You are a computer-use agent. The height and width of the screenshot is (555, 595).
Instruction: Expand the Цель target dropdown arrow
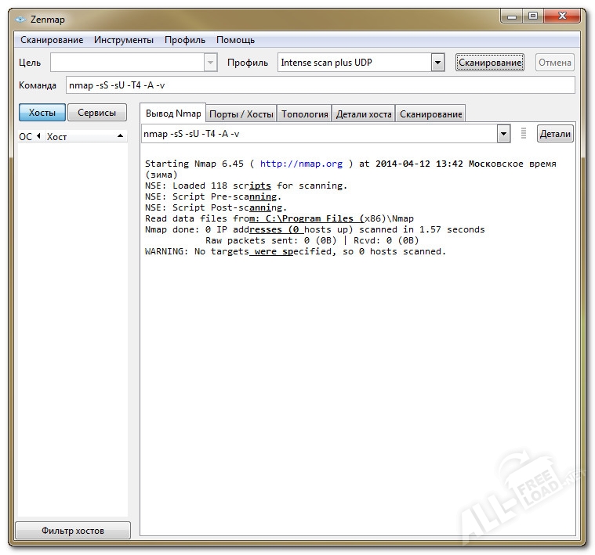point(210,63)
